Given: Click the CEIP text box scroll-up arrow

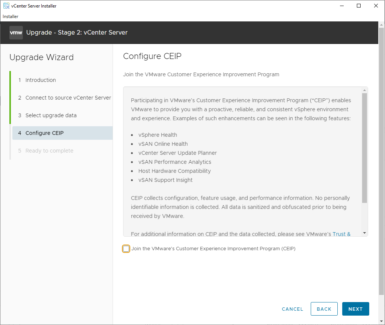Looking at the screenshot, I should 364,90.
